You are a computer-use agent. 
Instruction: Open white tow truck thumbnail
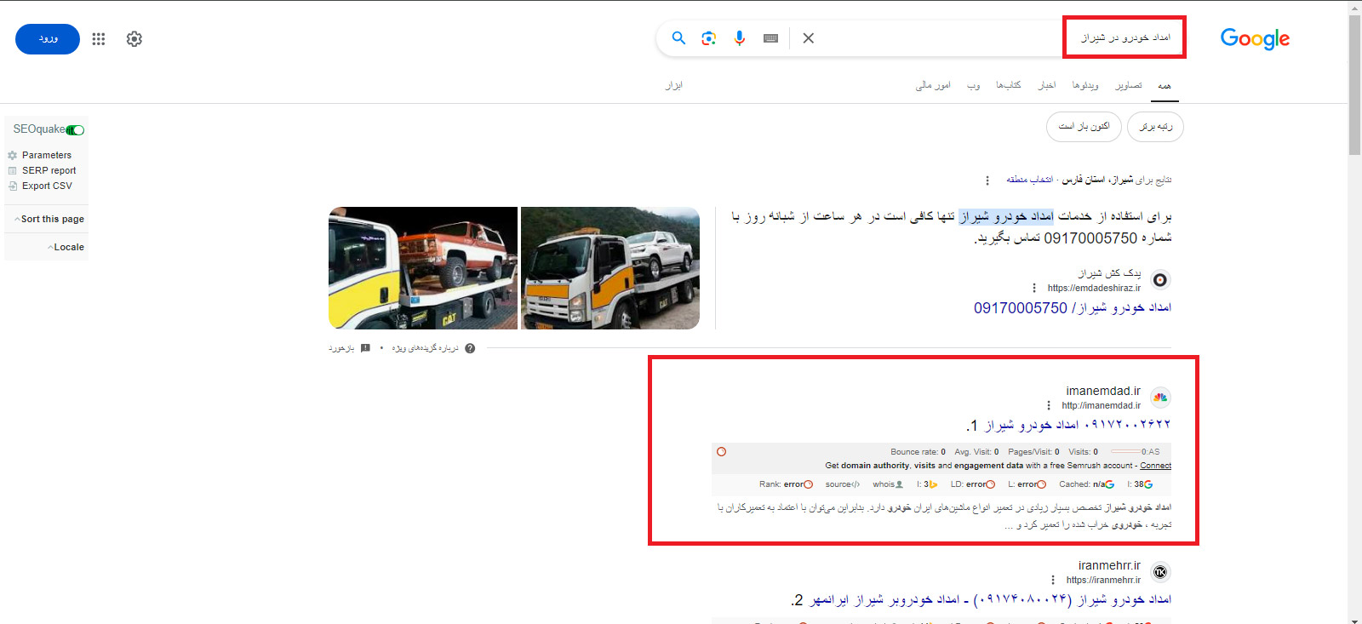click(610, 268)
